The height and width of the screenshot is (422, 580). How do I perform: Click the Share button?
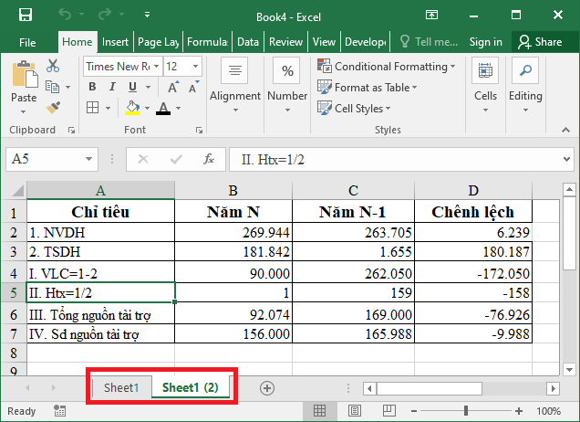pos(540,42)
